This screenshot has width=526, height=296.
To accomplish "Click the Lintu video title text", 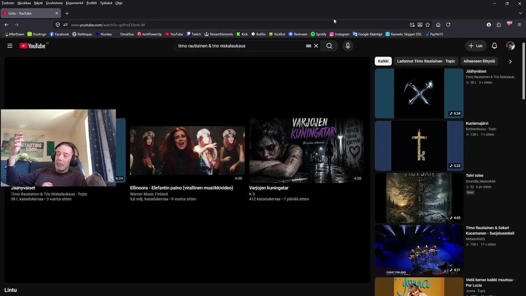I will point(11,290).
